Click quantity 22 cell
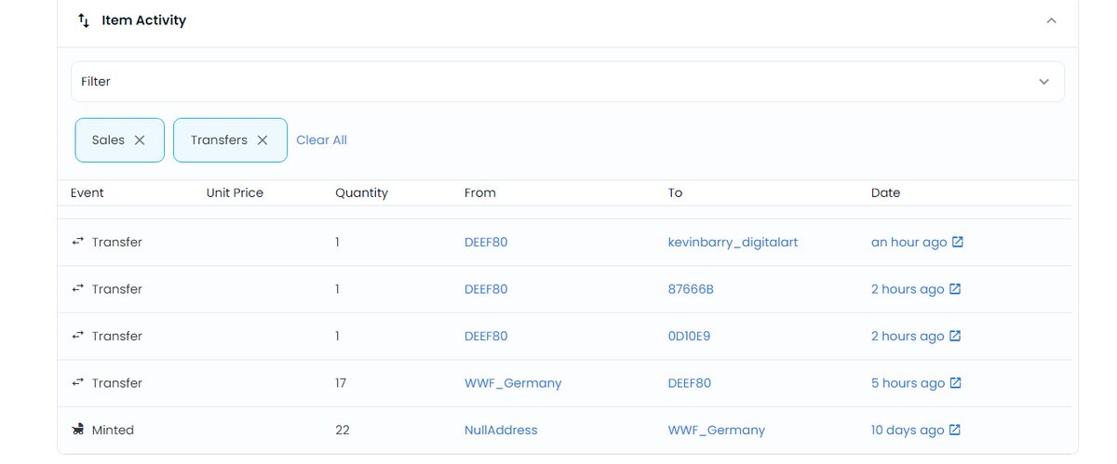1117x464 pixels. (x=343, y=430)
